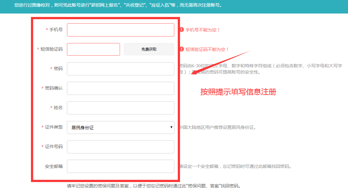348x188 pixels.
Task: Click the error icon beside 短信验证码不能为空
Action: pos(182,49)
